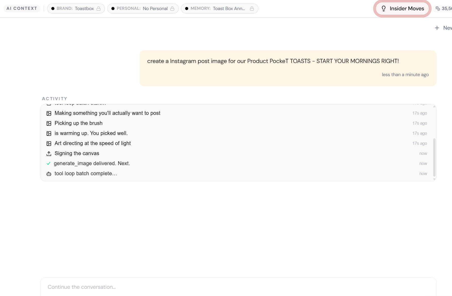Image resolution: width=452 pixels, height=296 pixels.
Task: Open the Insider Moves panel
Action: click(407, 9)
